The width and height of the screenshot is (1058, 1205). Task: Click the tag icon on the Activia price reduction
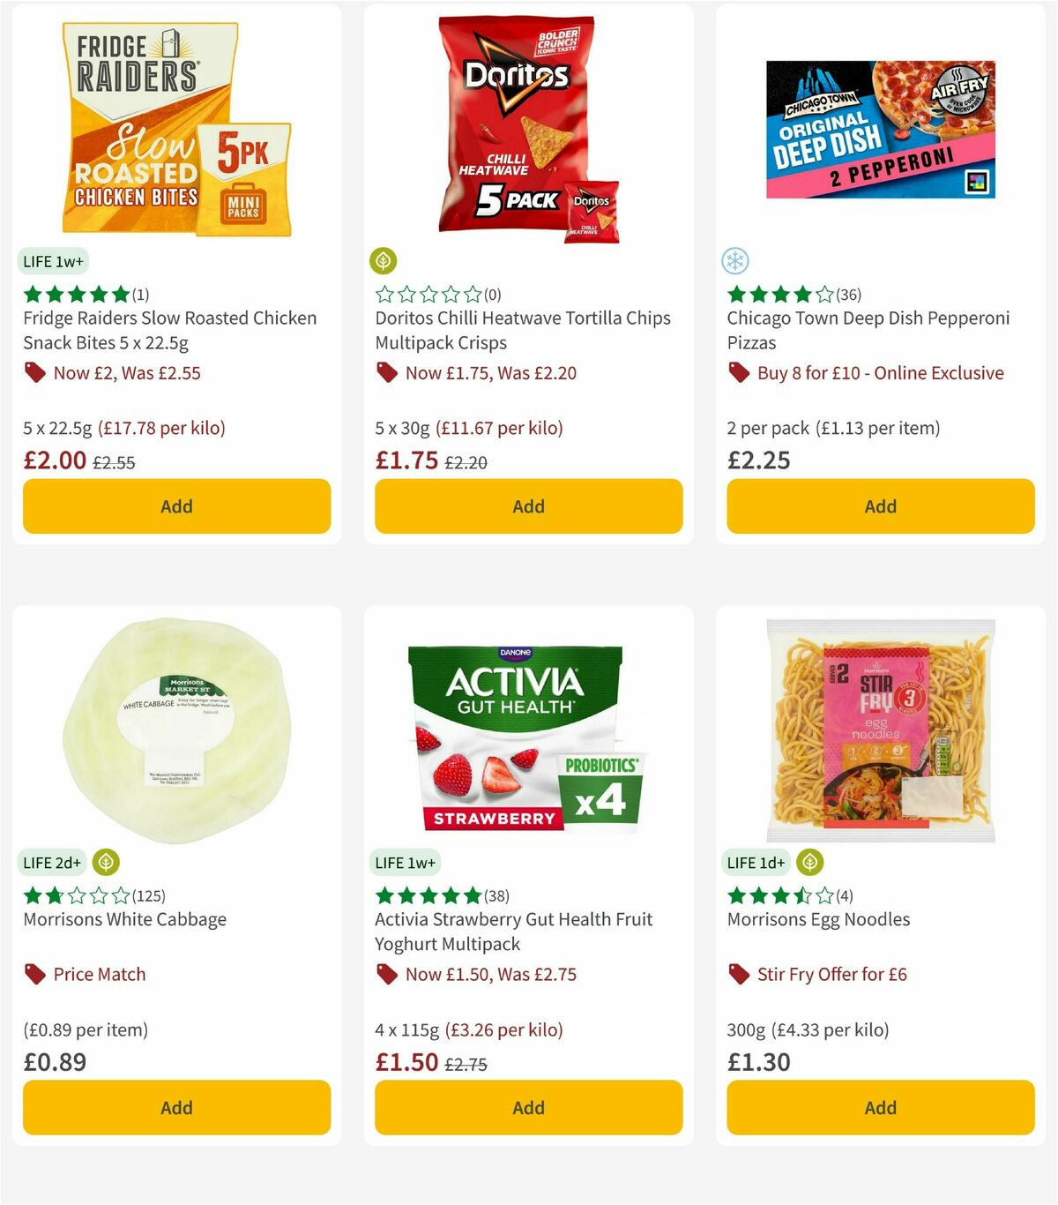pos(386,974)
